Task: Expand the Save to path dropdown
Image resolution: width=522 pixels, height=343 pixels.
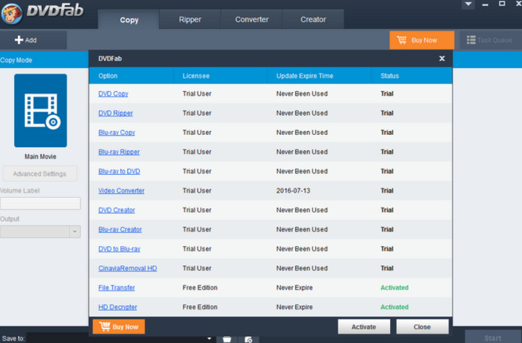Action: click(x=209, y=339)
